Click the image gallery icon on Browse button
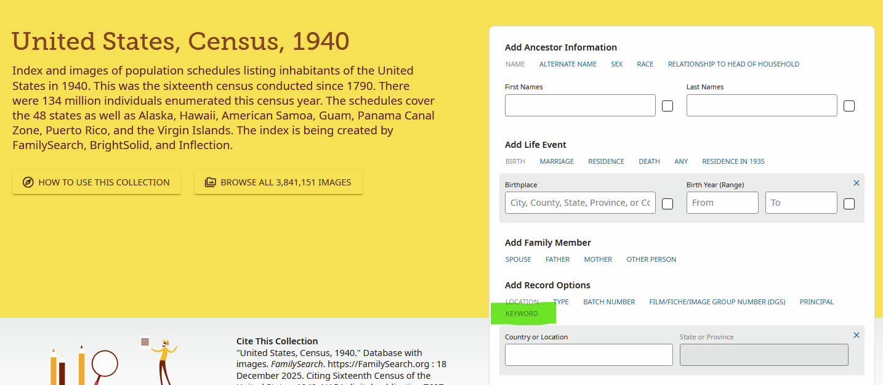The image size is (883, 385). click(x=210, y=182)
